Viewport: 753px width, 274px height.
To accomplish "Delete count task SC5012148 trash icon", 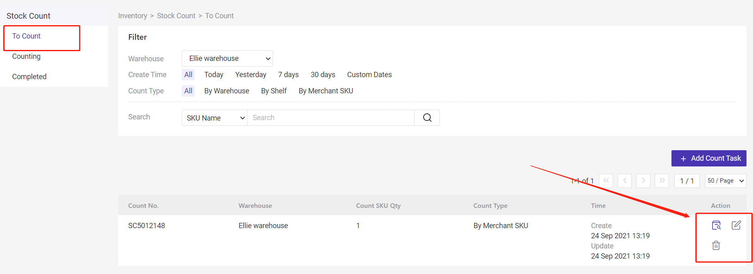I will [x=716, y=246].
